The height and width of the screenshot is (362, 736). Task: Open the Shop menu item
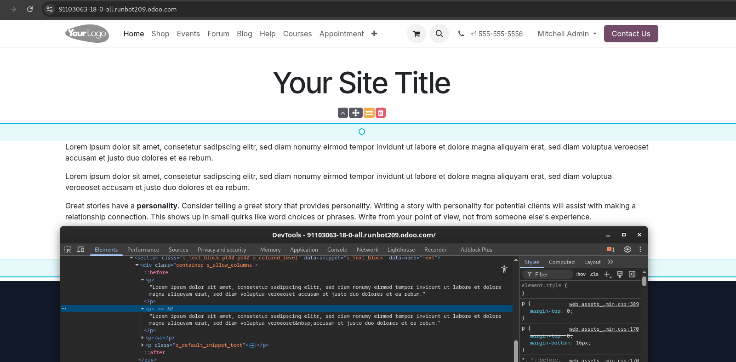[x=160, y=34]
